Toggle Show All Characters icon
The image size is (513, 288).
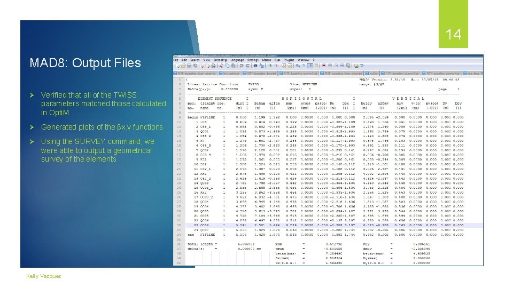pyautogui.click(x=304, y=66)
